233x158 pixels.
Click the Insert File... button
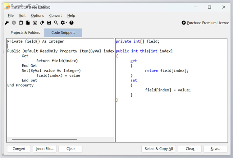[44, 149]
